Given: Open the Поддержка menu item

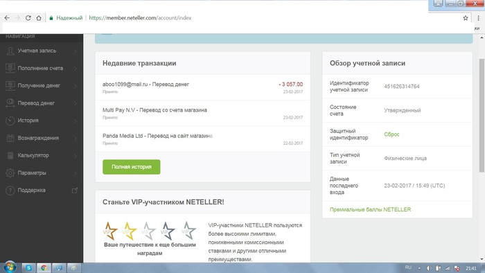Looking at the screenshot, I should tap(42, 191).
